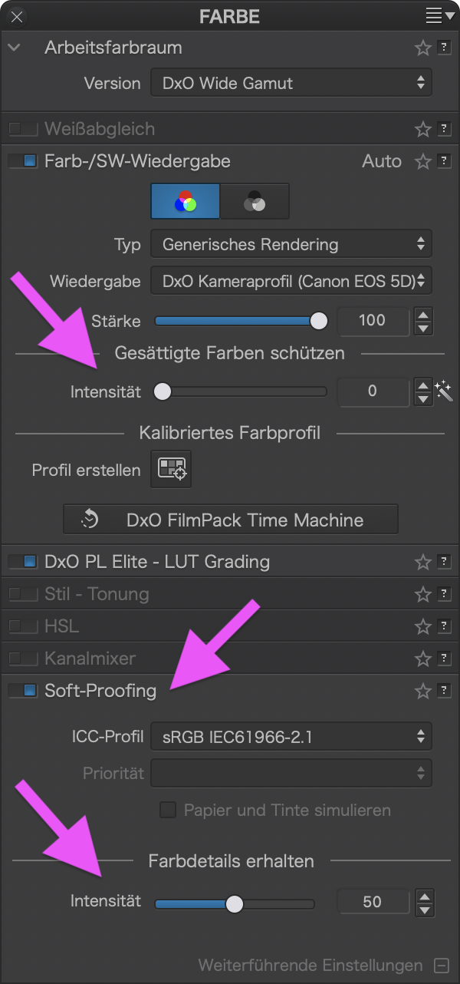Viewport: 460px width, 984px height.
Task: Click the magic wand next to Intensität
Action: [445, 391]
